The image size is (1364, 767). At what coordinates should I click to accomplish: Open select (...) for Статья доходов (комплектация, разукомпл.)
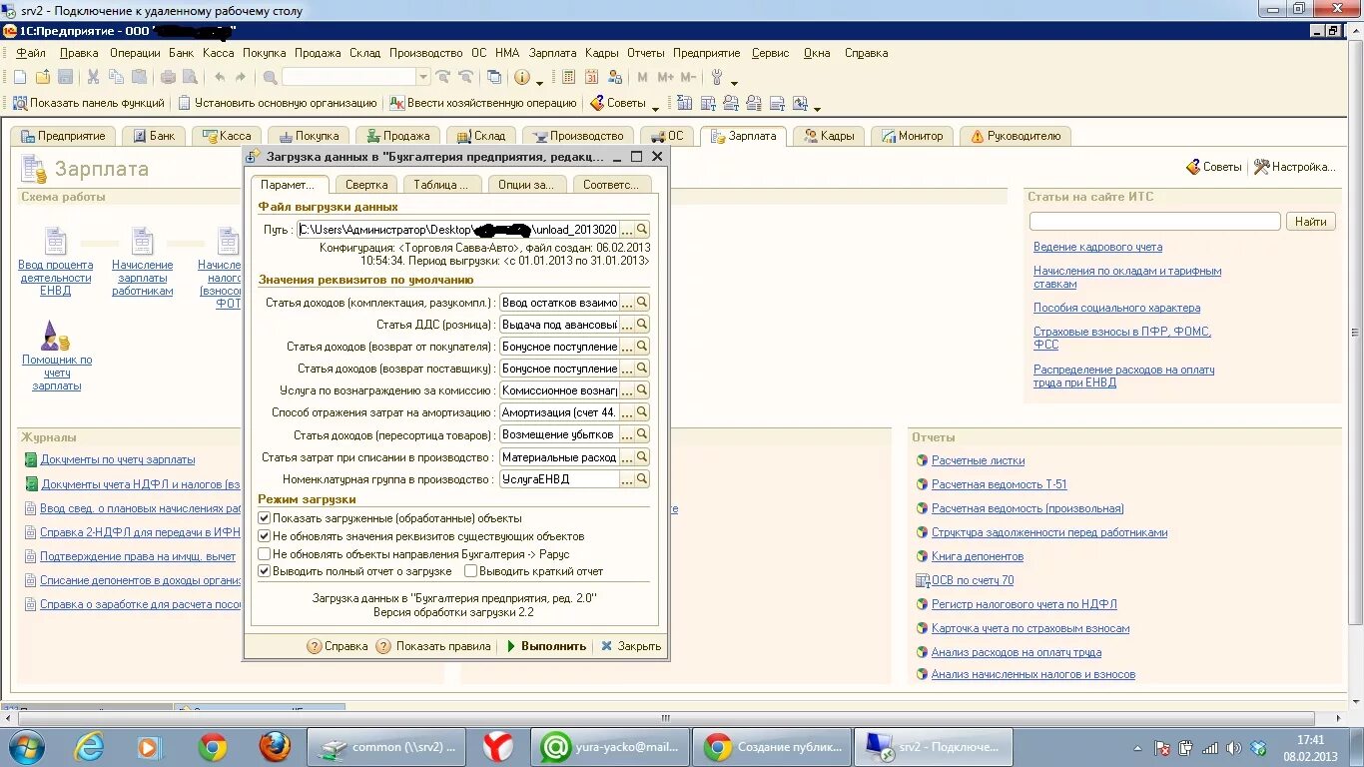(x=627, y=303)
